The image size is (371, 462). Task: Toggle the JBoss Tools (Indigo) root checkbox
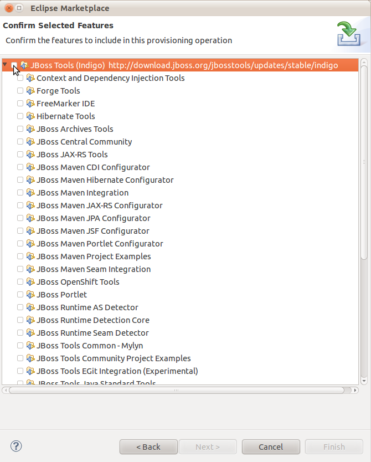(14, 65)
